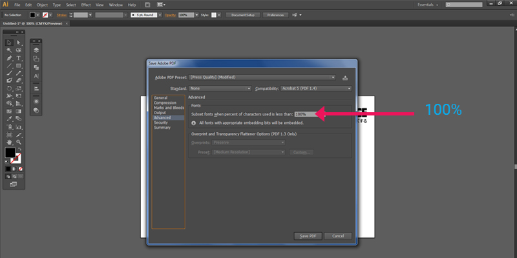The height and width of the screenshot is (258, 517).
Task: Open the Essentials workspace switcher
Action: (x=428, y=5)
